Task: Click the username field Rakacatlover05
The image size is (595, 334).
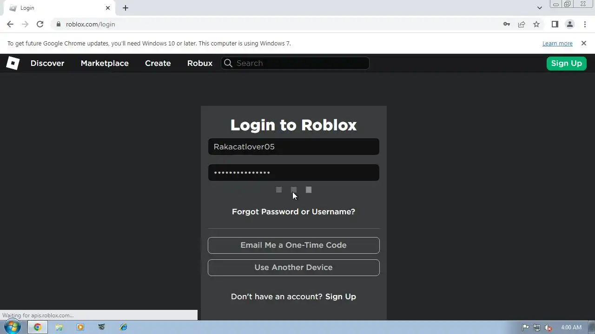Action: tap(293, 147)
